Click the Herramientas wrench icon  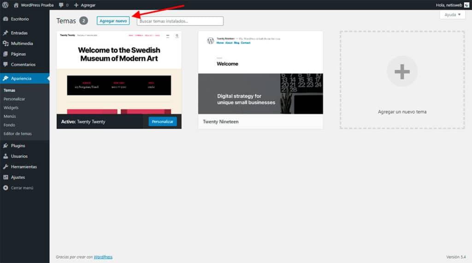[x=6, y=167]
